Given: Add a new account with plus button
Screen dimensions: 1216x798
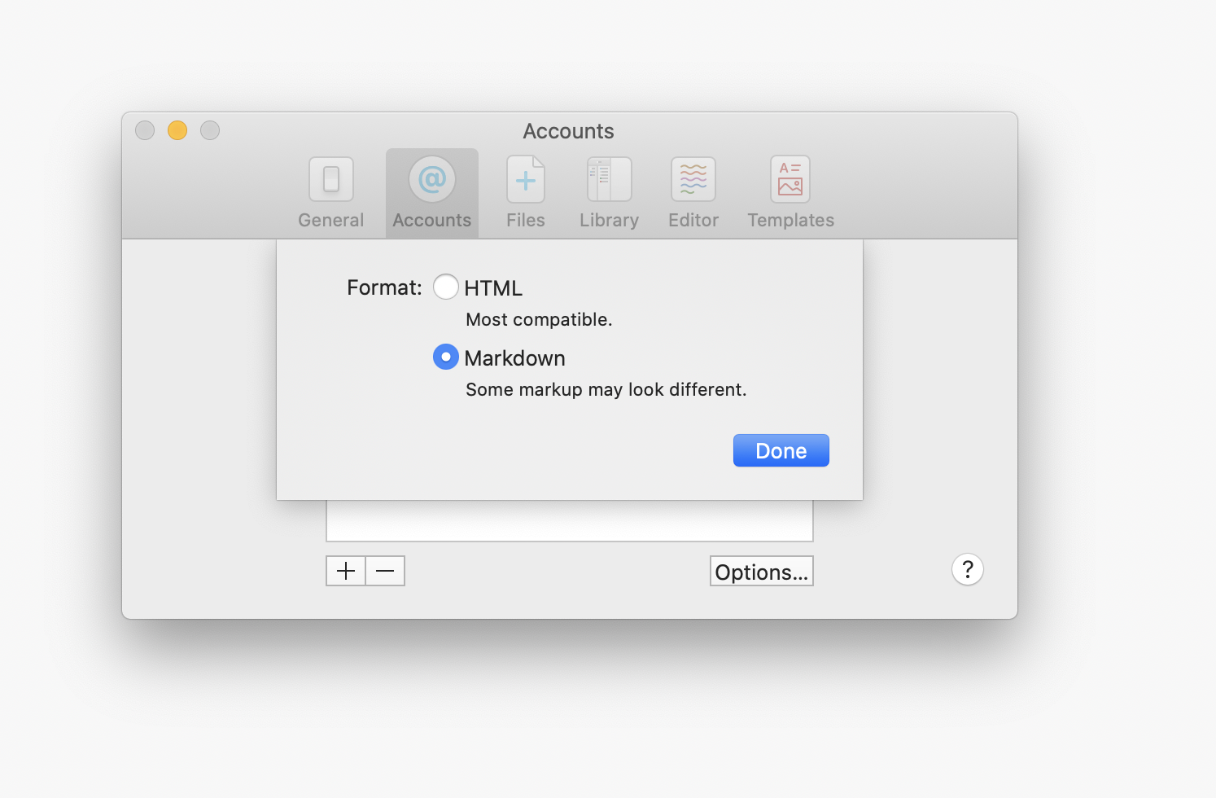Looking at the screenshot, I should 346,571.
